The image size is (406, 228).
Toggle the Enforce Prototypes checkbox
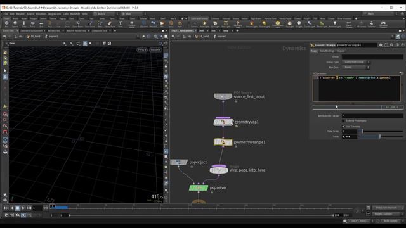pos(343,121)
